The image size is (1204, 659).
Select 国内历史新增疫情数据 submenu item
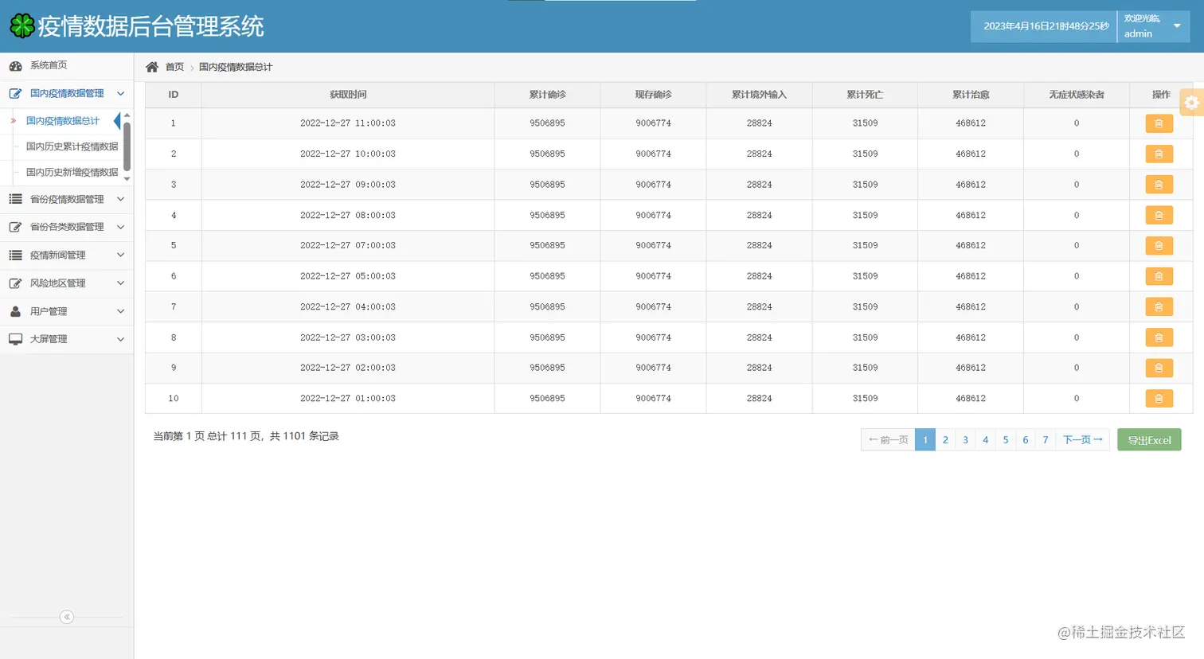[72, 172]
